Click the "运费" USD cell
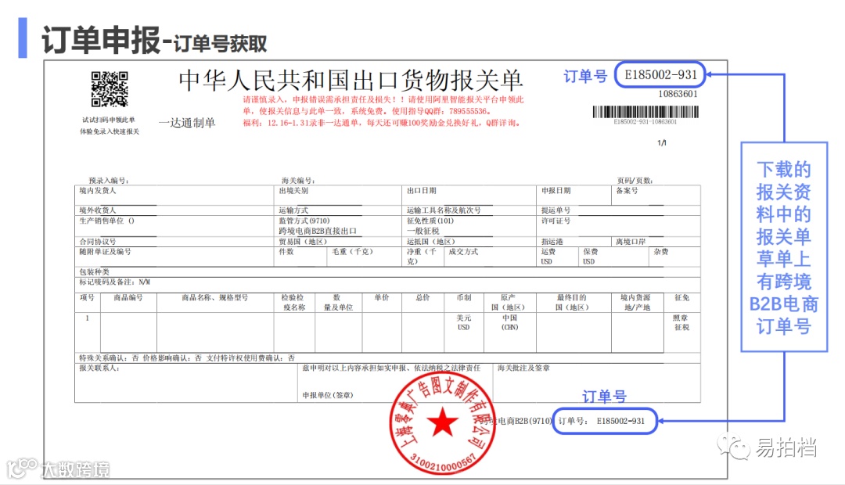Image resolution: width=845 pixels, height=485 pixels. [x=557, y=257]
